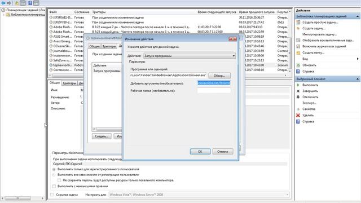Click the Обзор... browse button
The image size is (361, 203).
[x=219, y=76]
